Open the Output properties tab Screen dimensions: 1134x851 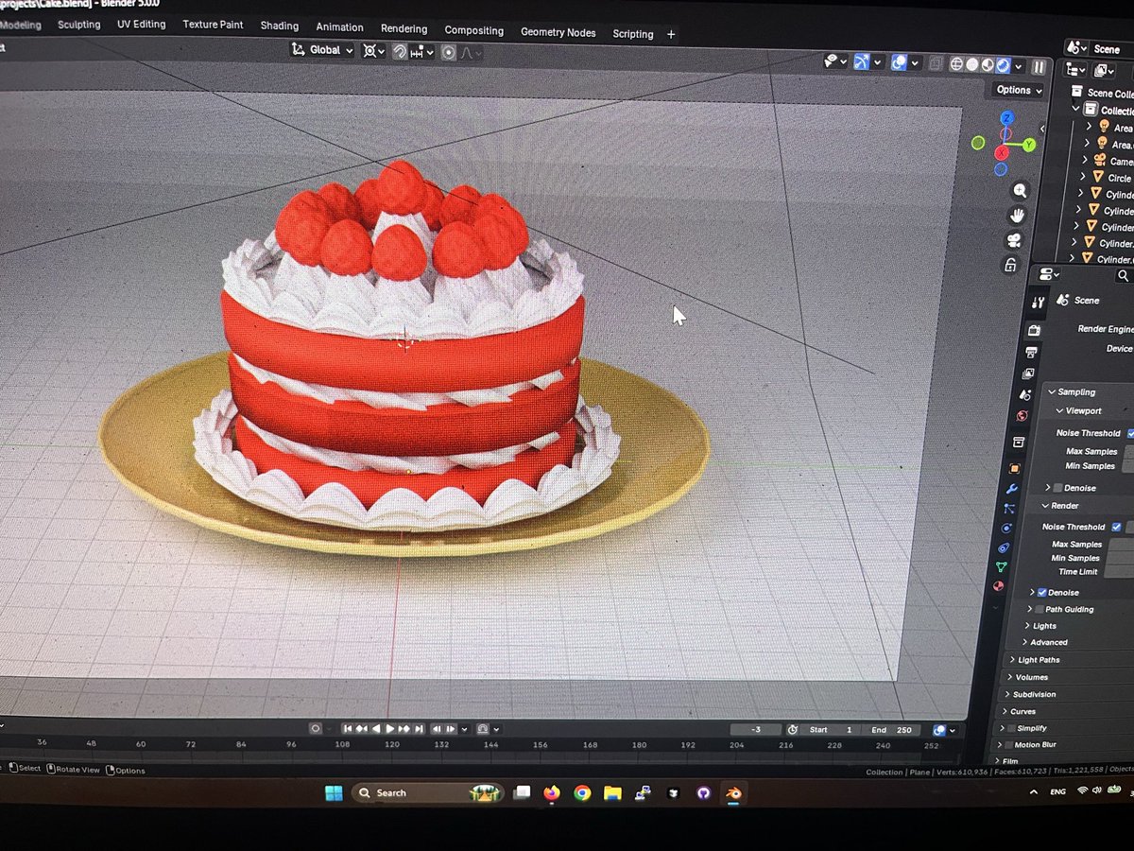1031,352
